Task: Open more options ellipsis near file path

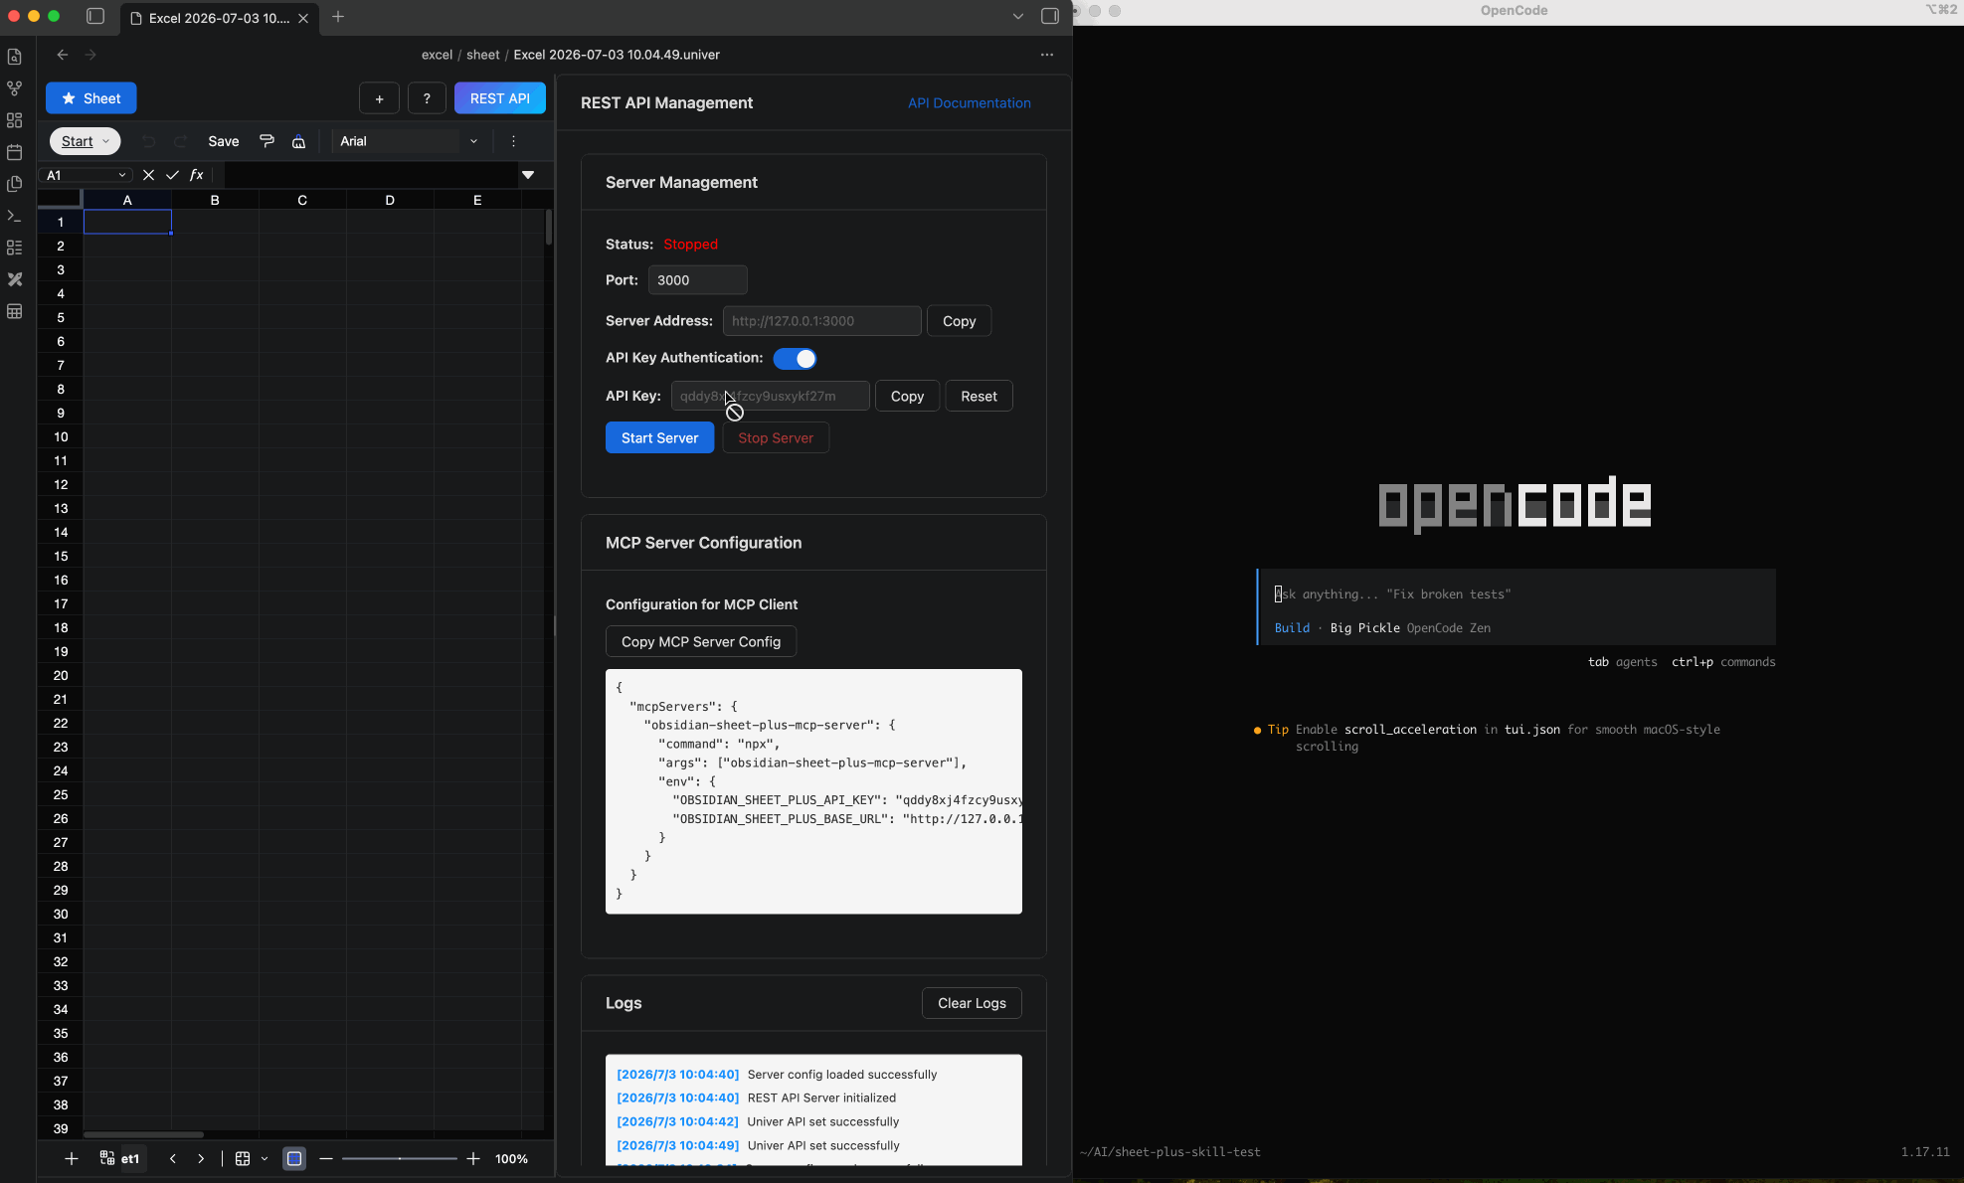Action: (1047, 55)
